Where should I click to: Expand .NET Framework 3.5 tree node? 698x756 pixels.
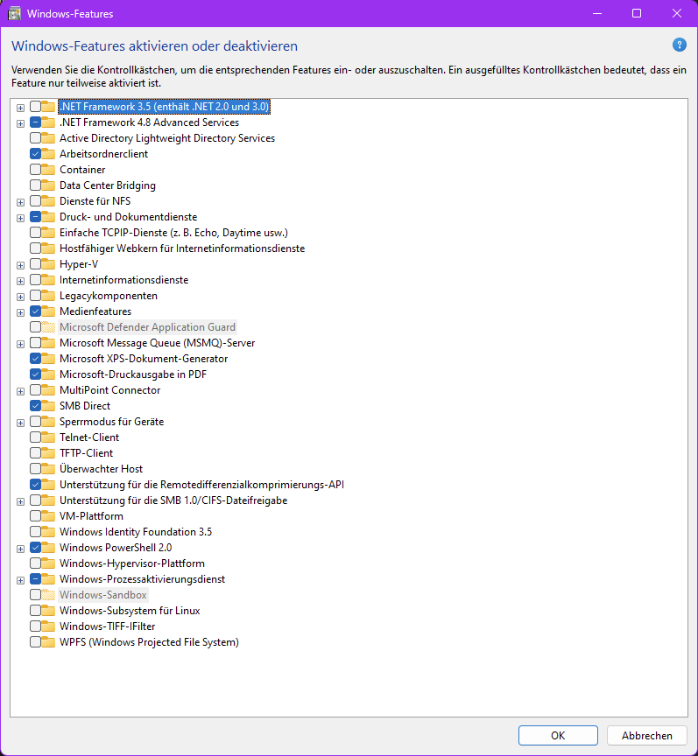20,108
